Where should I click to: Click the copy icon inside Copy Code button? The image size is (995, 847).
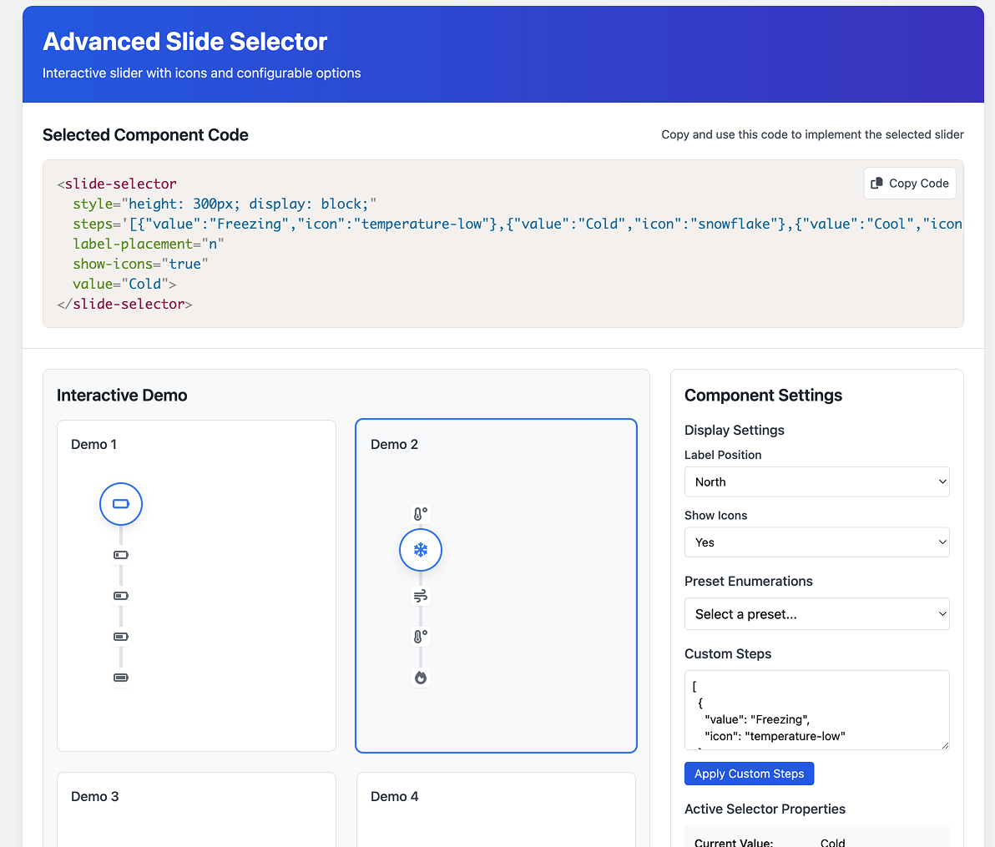tap(877, 182)
